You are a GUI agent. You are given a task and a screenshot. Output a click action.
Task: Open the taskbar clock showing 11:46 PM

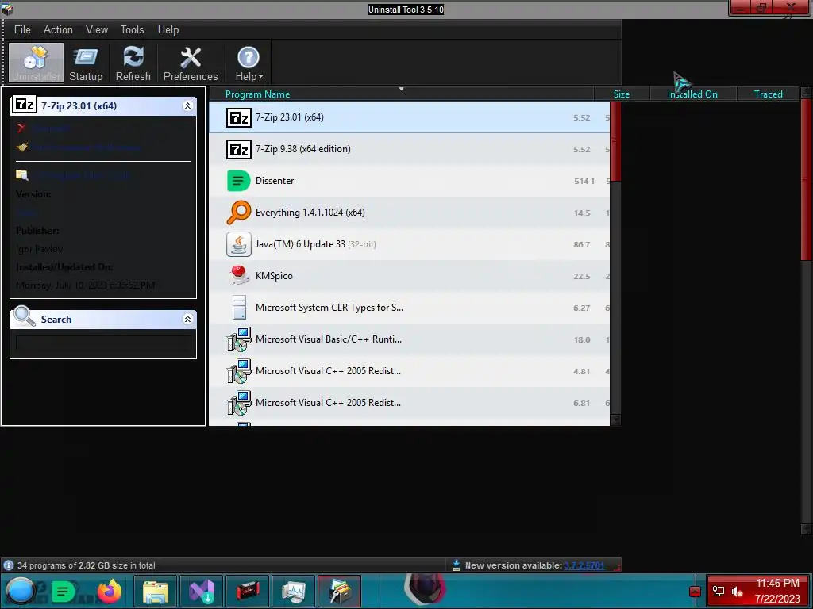(x=777, y=591)
